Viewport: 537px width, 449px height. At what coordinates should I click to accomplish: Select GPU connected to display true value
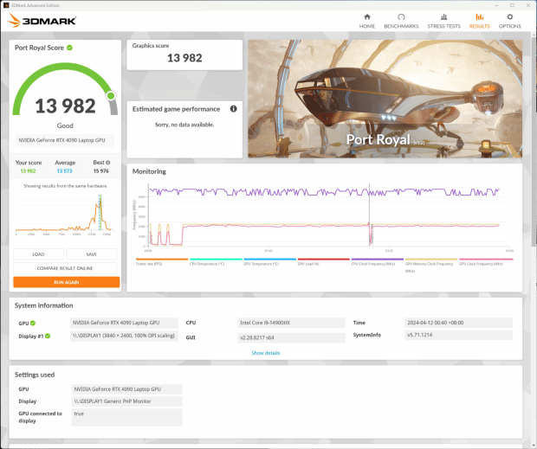tap(126, 417)
